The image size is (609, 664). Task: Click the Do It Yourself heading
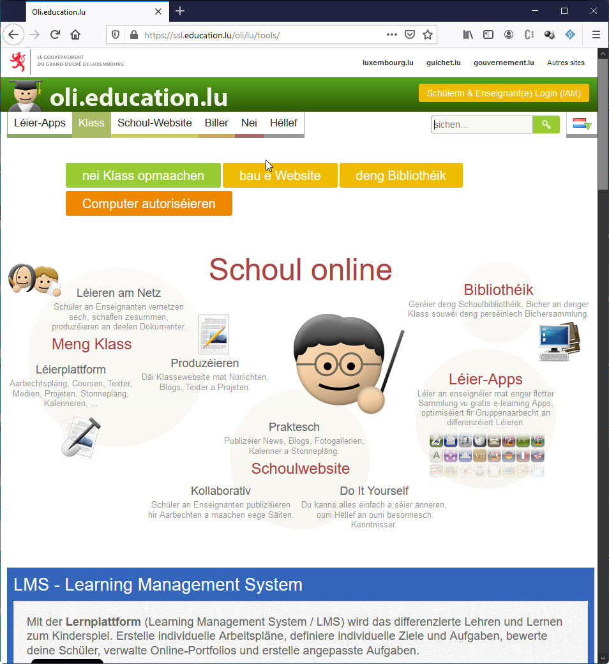pos(374,491)
